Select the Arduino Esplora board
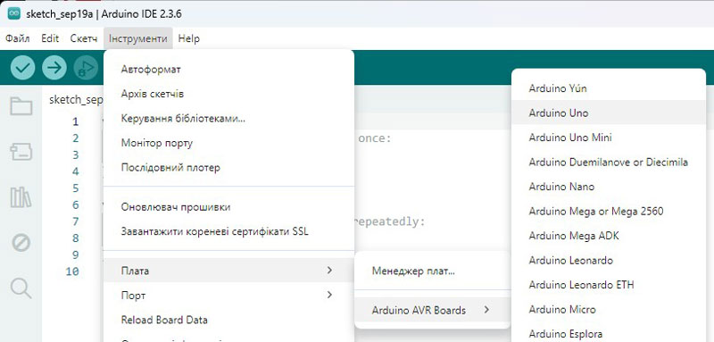 point(609,334)
